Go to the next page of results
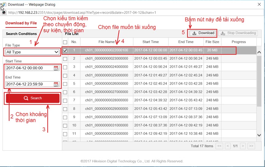The image size is (265, 167). (243, 146)
